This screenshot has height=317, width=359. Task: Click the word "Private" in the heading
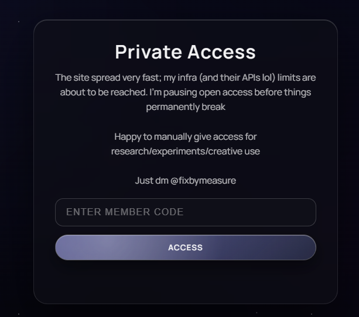[x=148, y=52]
